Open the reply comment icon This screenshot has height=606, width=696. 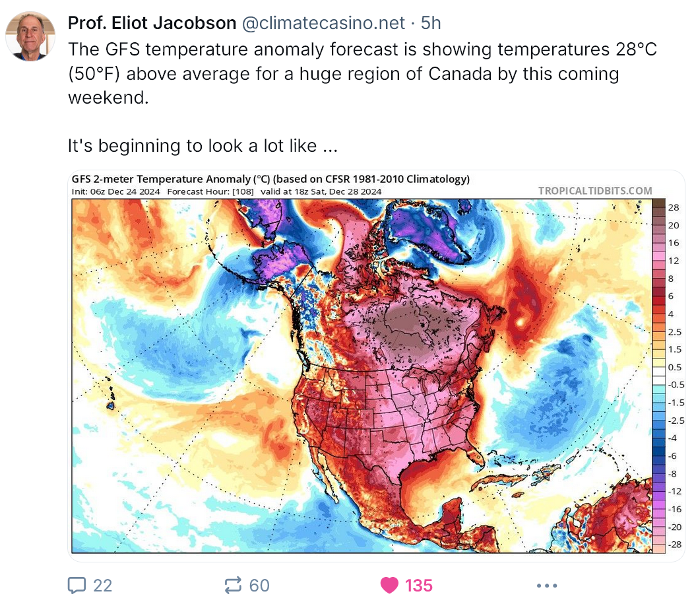tap(77, 585)
